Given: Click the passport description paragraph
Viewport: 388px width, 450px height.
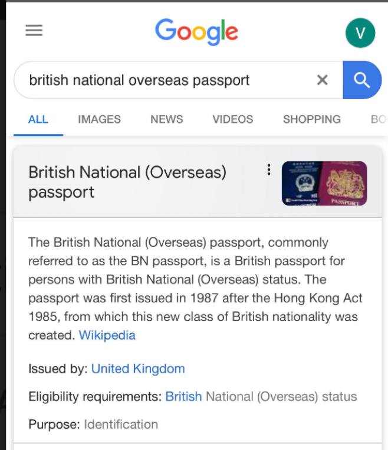Looking at the screenshot, I should pyautogui.click(x=195, y=288).
